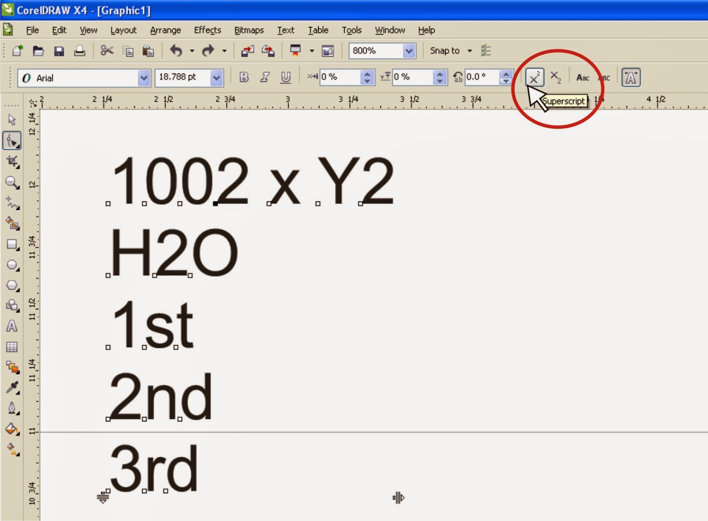The width and height of the screenshot is (708, 521).
Task: Select the Shape tool
Action: 12,141
